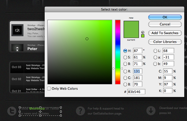The height and width of the screenshot is (121, 187).
Task: Enable the Only Web Colors checkbox
Action: (x=49, y=89)
